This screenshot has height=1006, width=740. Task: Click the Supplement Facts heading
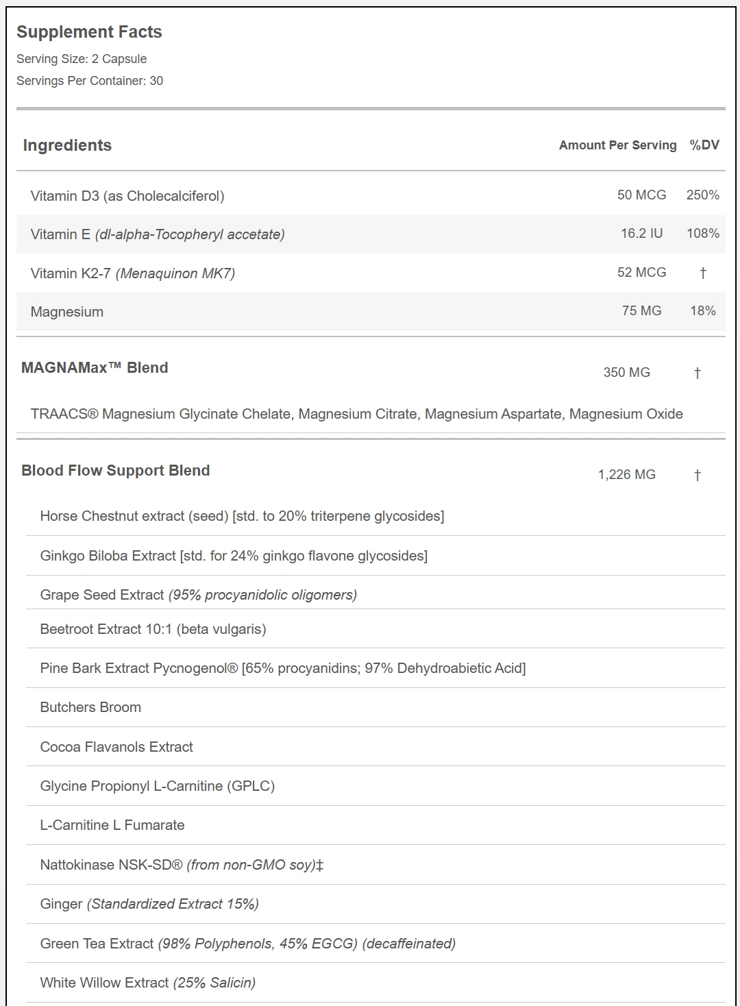click(89, 32)
